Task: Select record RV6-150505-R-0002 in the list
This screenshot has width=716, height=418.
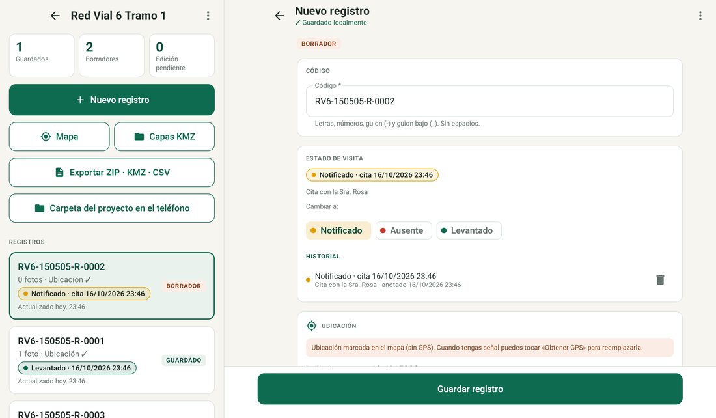Action: tap(112, 286)
